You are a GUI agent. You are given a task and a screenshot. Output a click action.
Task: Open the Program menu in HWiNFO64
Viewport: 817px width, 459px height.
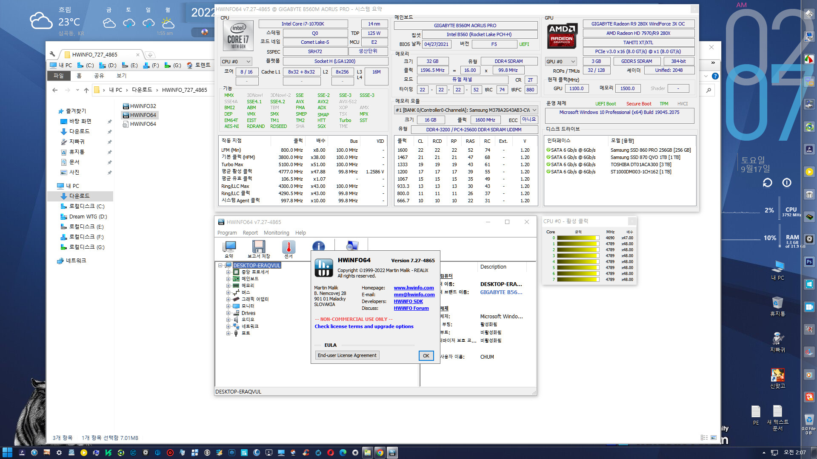(x=227, y=233)
